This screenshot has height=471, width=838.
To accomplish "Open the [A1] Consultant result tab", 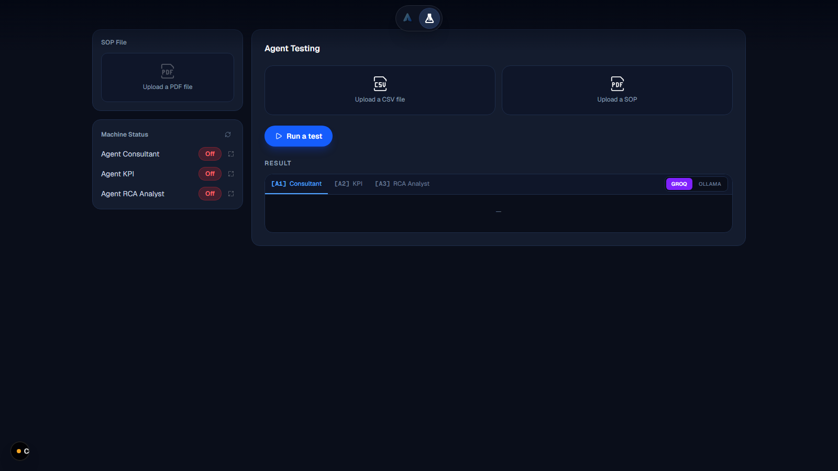I will (x=296, y=184).
